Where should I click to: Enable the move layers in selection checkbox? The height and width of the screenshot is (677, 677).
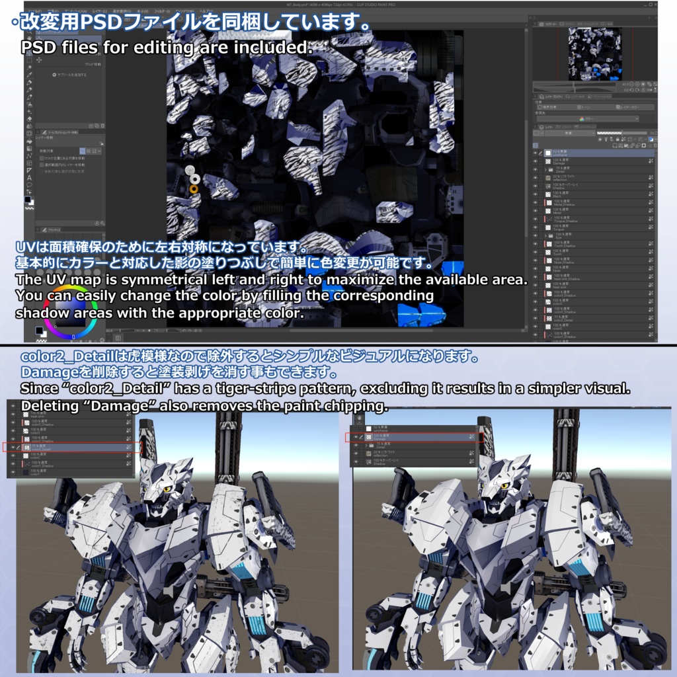[42, 165]
